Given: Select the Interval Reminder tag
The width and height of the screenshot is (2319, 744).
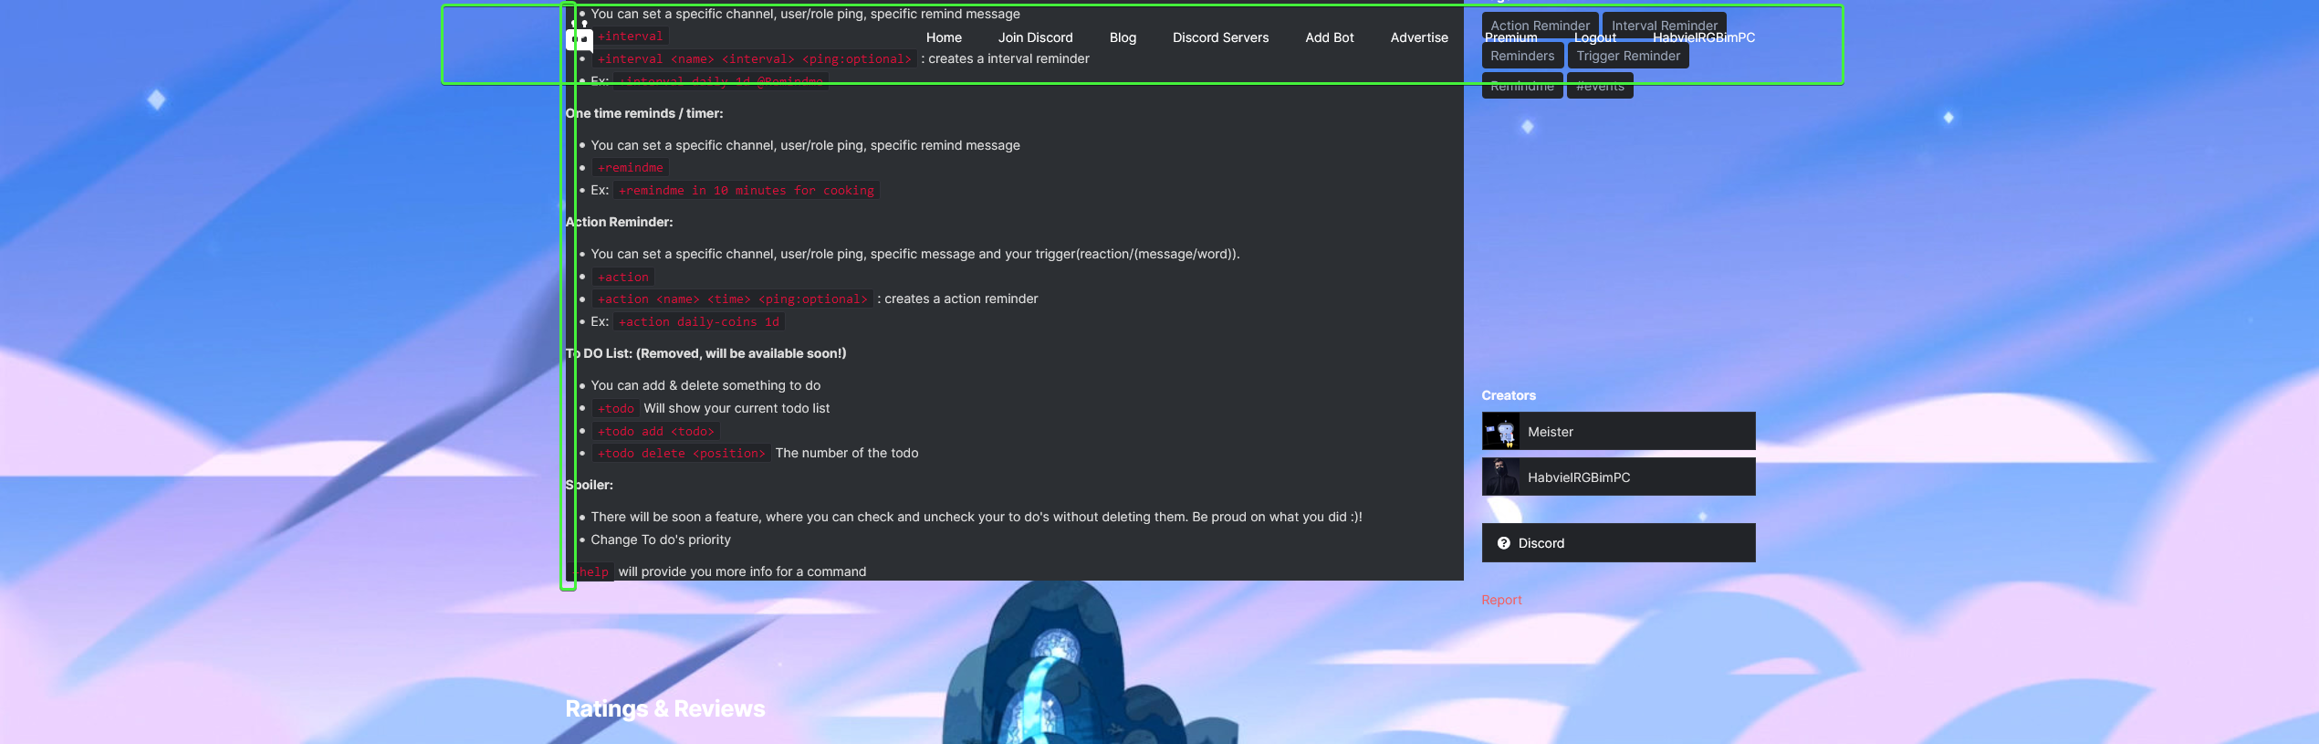Looking at the screenshot, I should [1664, 26].
